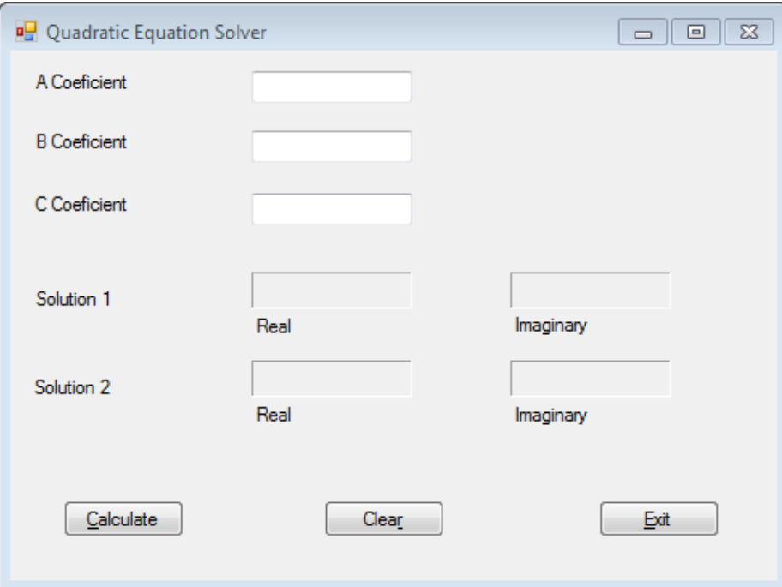Viewport: 782px width, 587px height.
Task: Select the Solution 1 Imaginary output field
Action: [x=592, y=290]
